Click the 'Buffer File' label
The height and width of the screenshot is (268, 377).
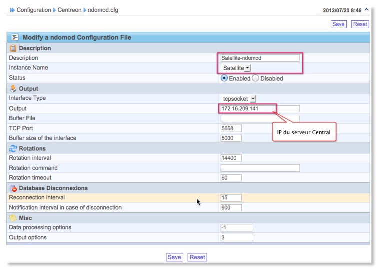(22, 118)
